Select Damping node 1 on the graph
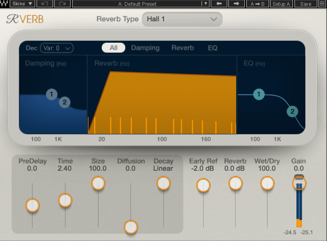Viewport: 327px width, 241px height. pyautogui.click(x=51, y=94)
